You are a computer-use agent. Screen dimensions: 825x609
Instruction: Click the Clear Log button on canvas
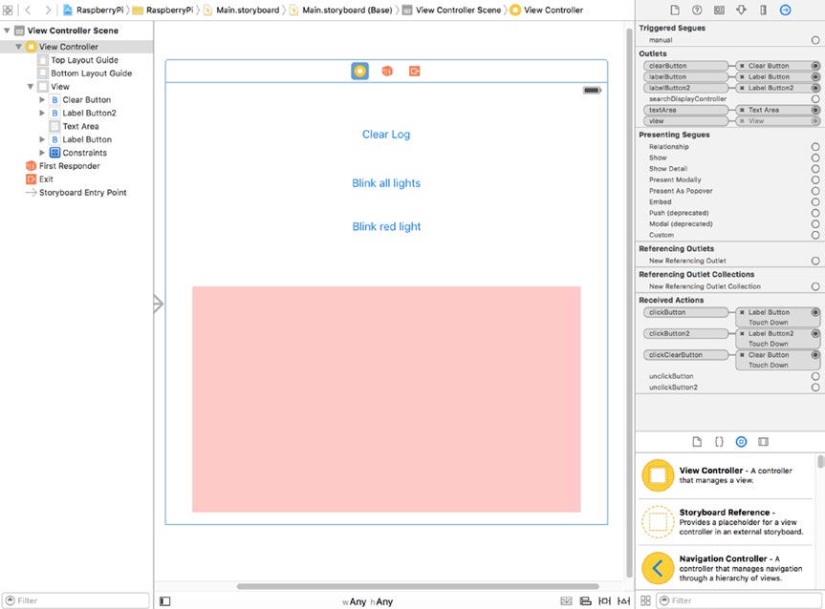click(x=386, y=135)
